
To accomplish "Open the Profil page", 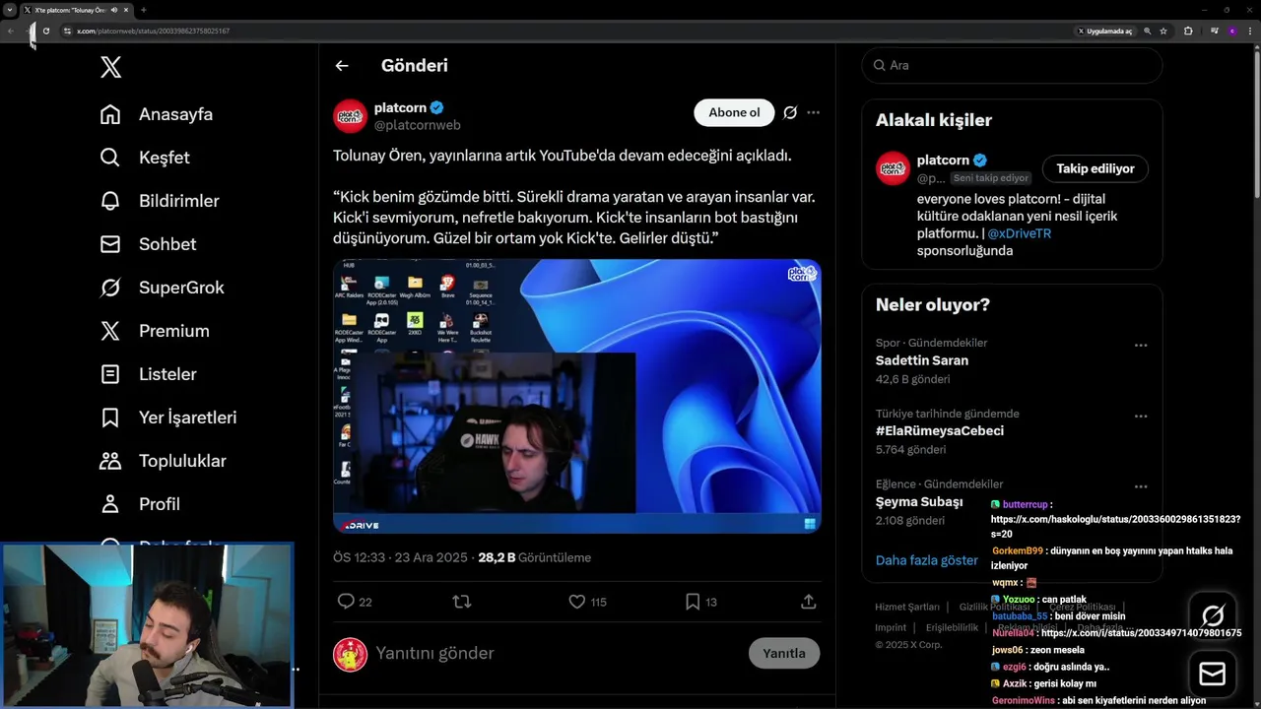I will click(x=140, y=504).
